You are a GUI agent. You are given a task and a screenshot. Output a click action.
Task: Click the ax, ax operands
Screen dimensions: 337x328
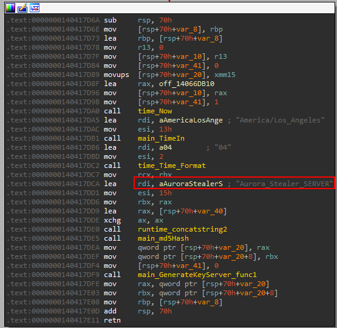pyautogui.click(x=151, y=221)
